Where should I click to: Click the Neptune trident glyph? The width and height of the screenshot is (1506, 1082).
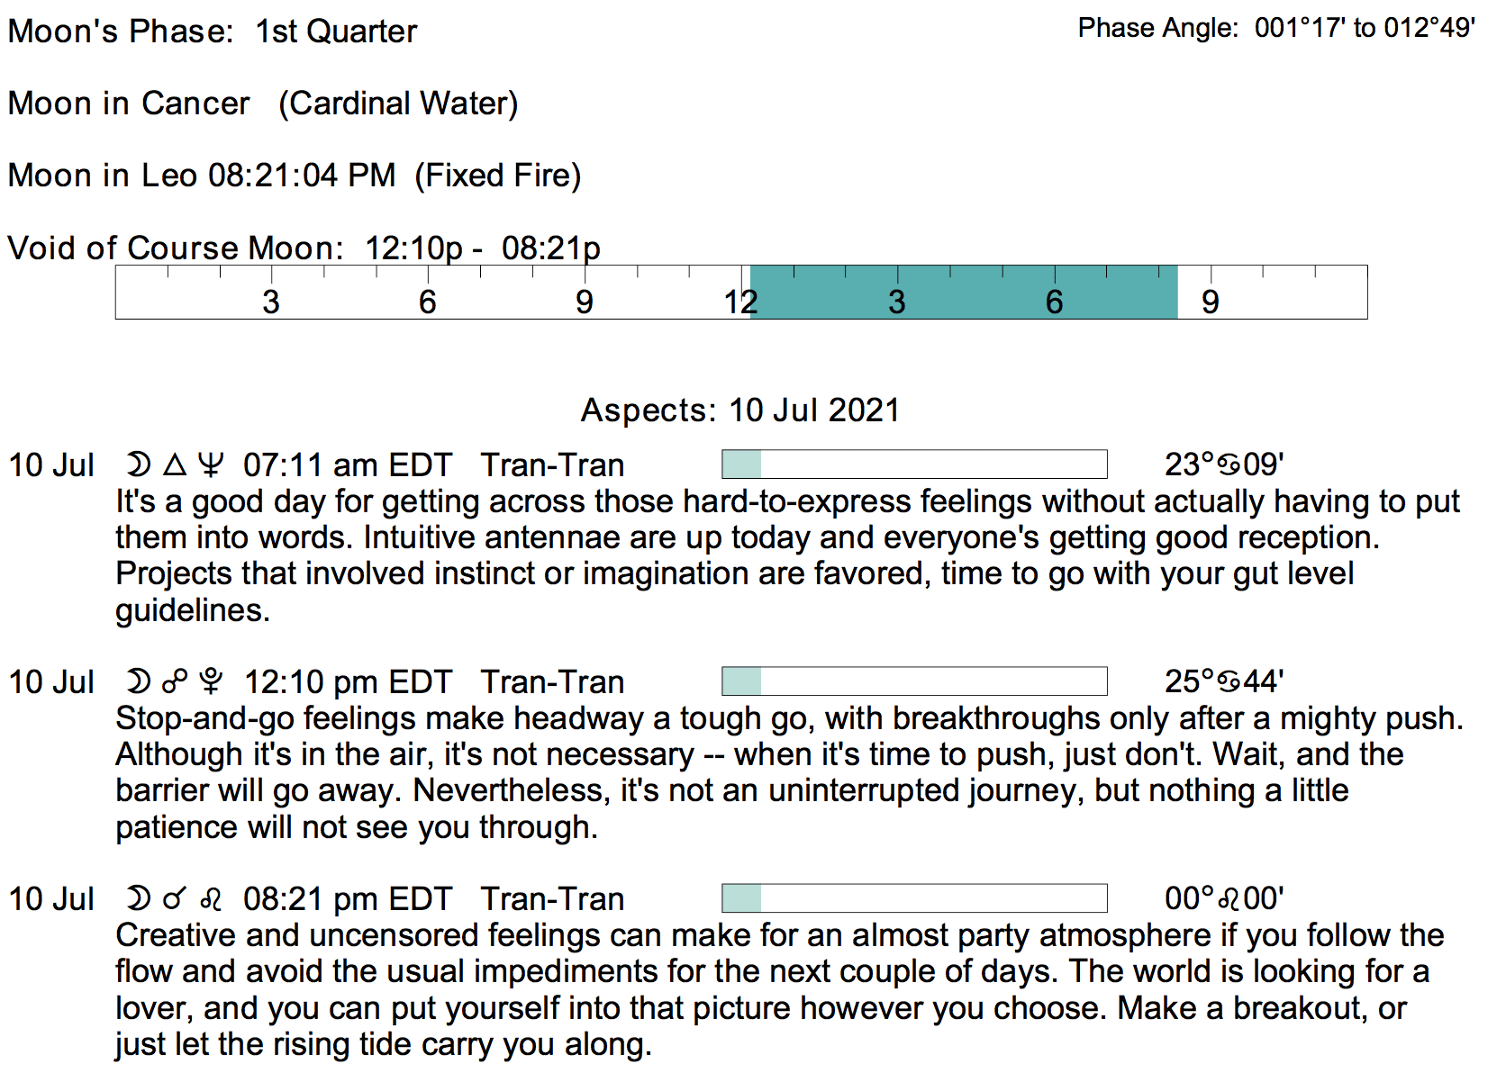click(210, 464)
